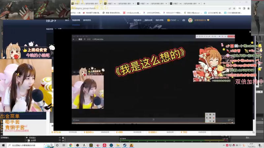
Task: Toggle visibility eye of 皮肤融合 source
Action: pos(60,137)
